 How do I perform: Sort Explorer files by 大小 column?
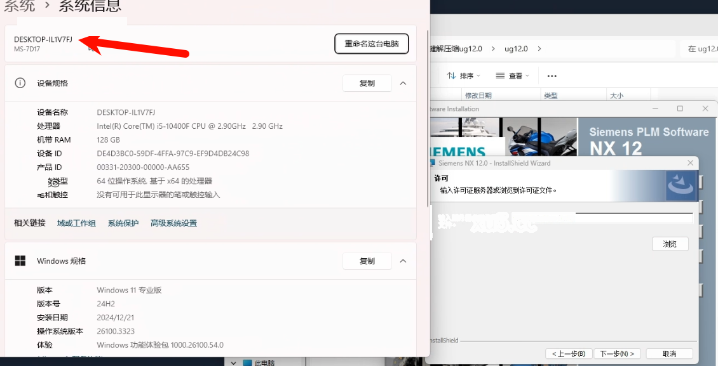click(616, 96)
